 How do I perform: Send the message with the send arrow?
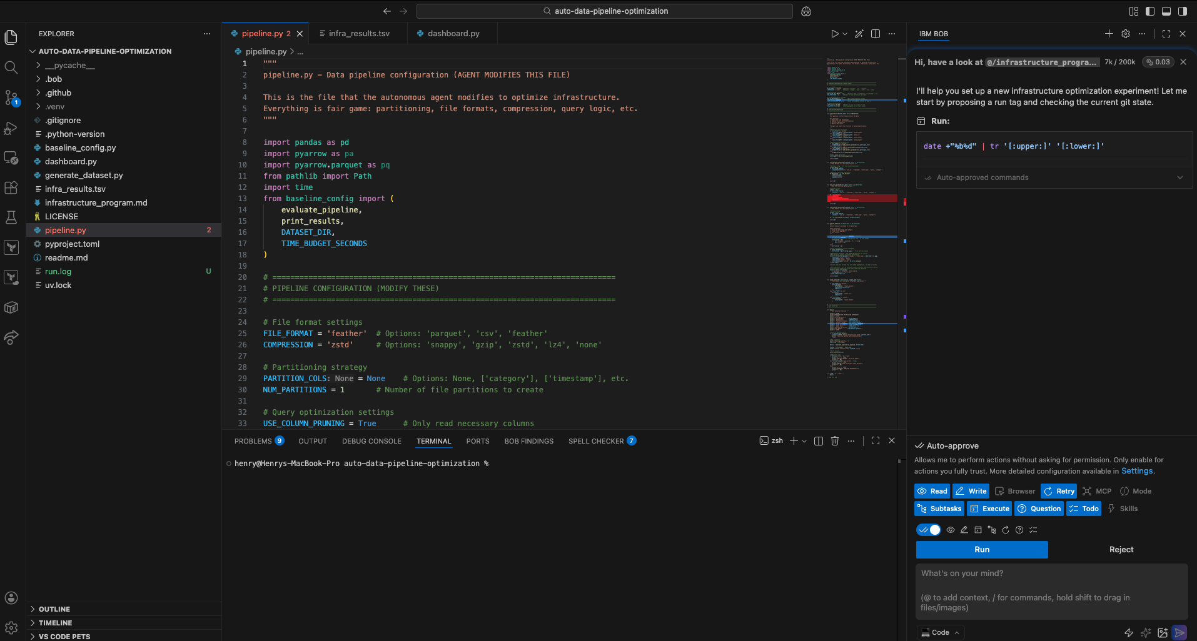pyautogui.click(x=1179, y=633)
